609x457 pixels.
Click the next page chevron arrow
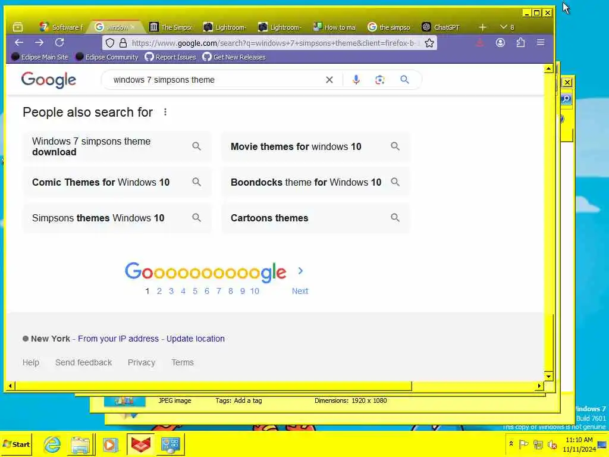point(300,271)
